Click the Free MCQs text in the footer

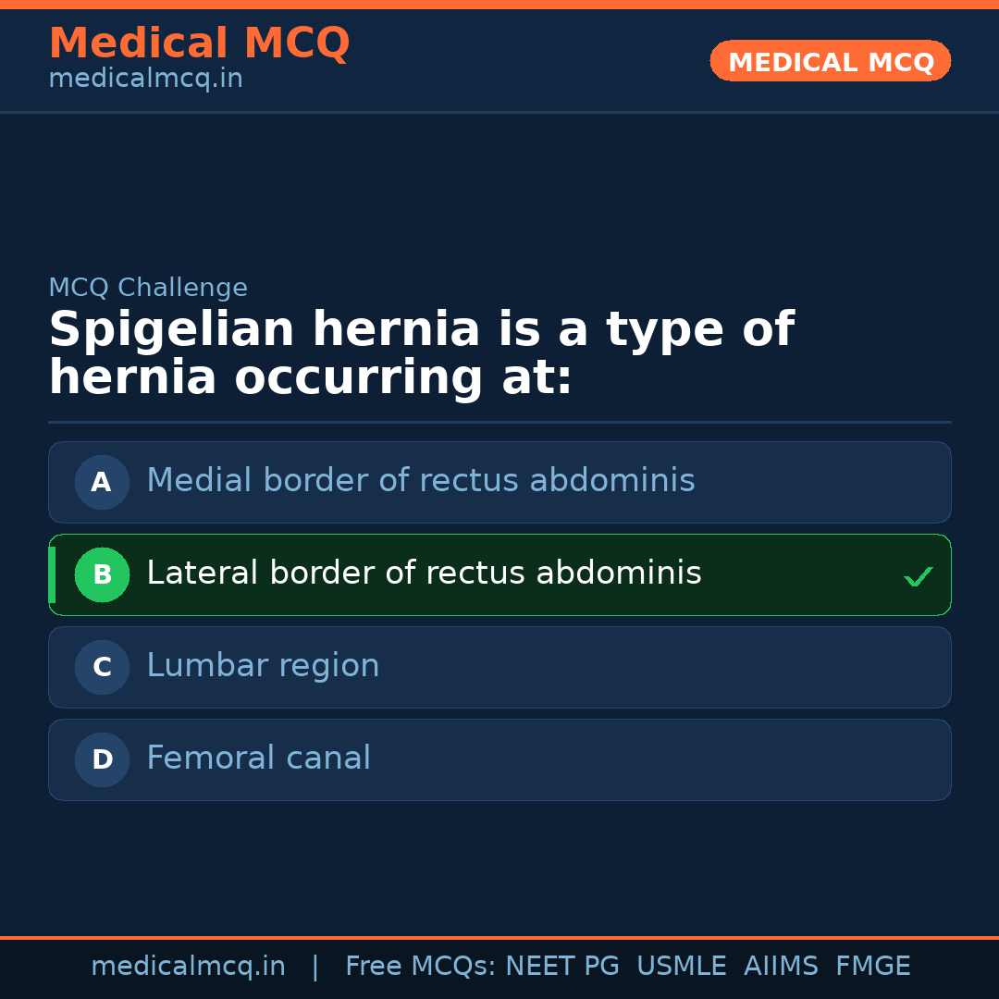420,967
